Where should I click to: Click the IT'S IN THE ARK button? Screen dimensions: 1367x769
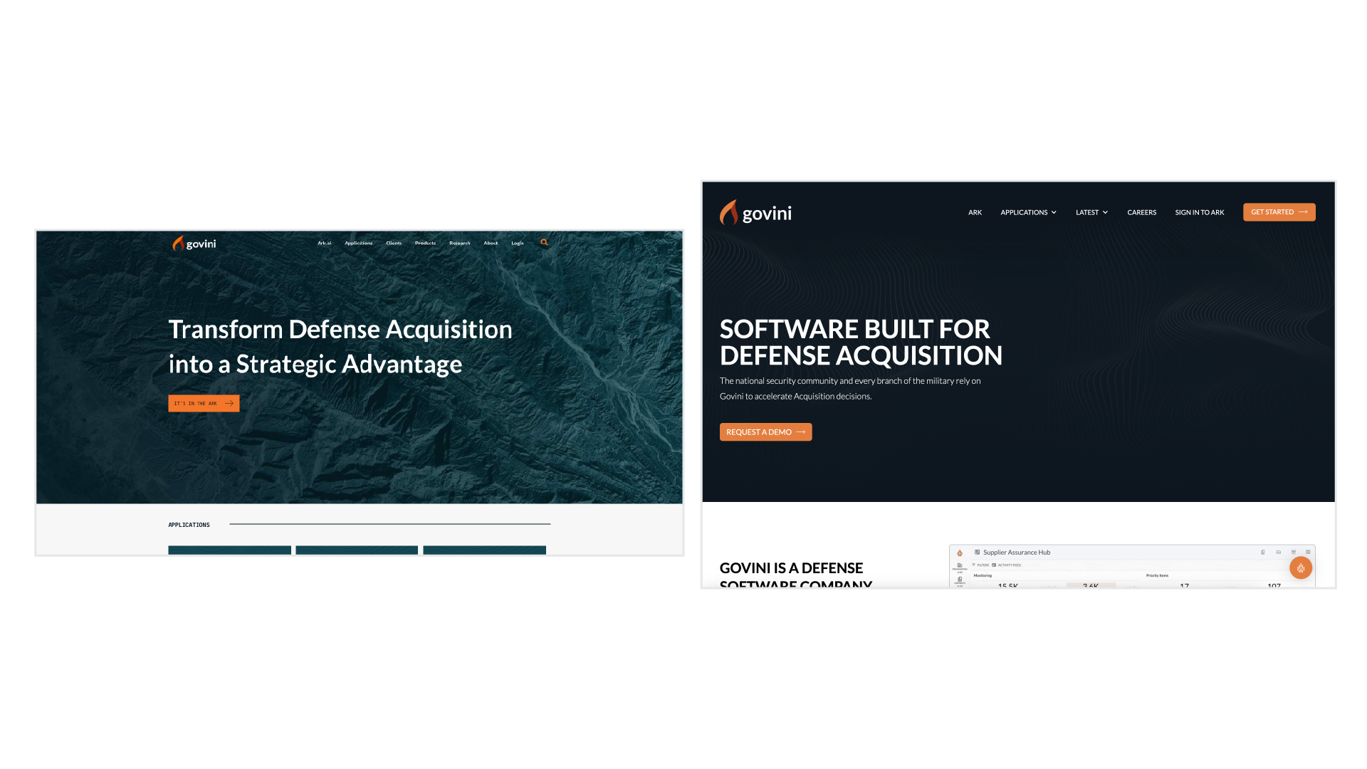[x=204, y=403]
